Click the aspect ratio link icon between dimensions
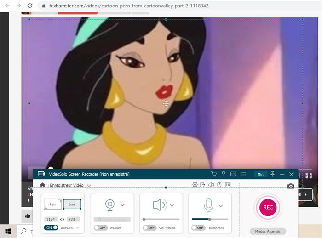The image size is (322, 238). [x=62, y=219]
